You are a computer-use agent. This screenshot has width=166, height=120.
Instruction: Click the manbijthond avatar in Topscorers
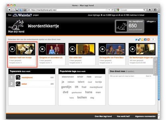coord(18,78)
